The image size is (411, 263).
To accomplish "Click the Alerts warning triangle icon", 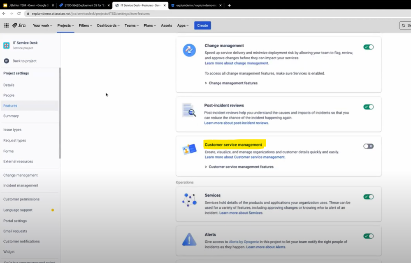I will point(189,239).
